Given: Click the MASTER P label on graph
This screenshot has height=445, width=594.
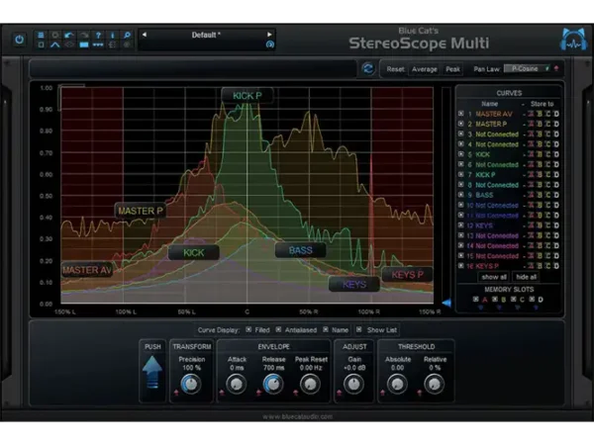Looking at the screenshot, I should tap(141, 211).
